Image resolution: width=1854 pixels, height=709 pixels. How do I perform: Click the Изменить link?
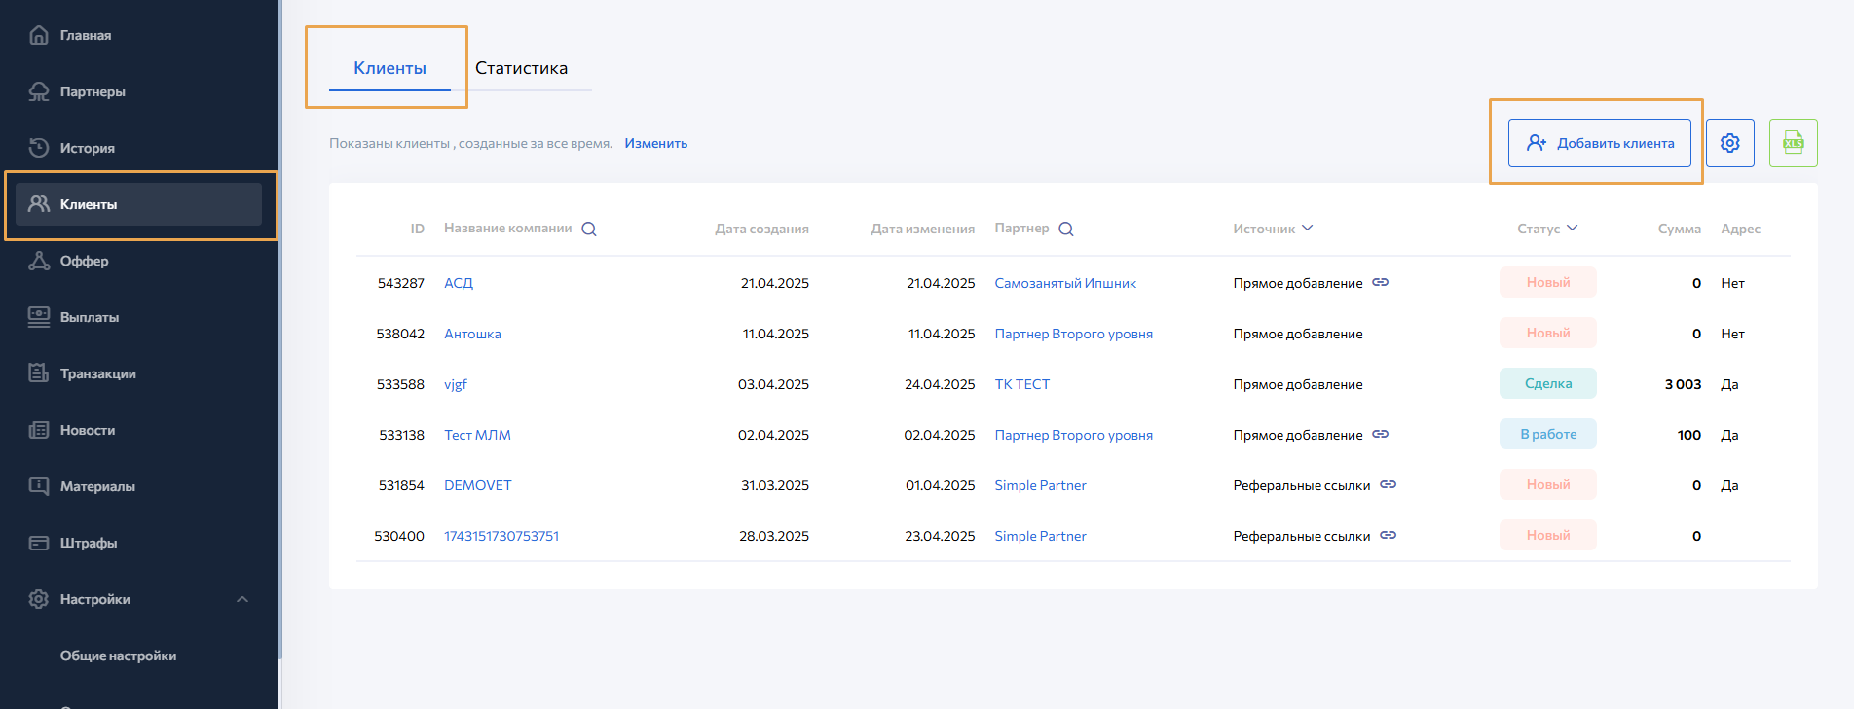pos(655,143)
